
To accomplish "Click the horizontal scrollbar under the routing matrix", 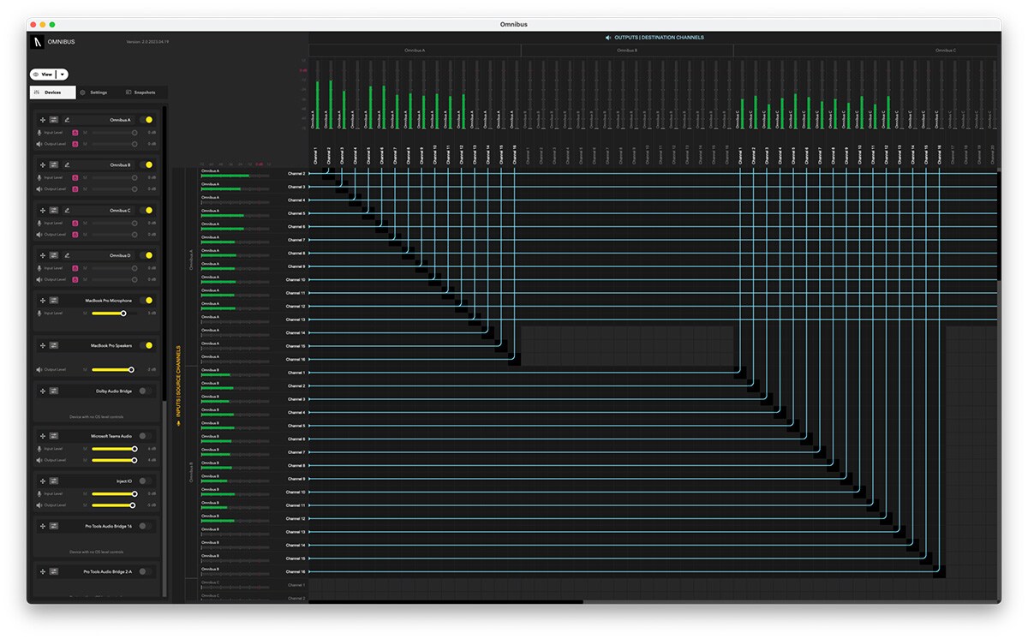I will tap(445, 601).
